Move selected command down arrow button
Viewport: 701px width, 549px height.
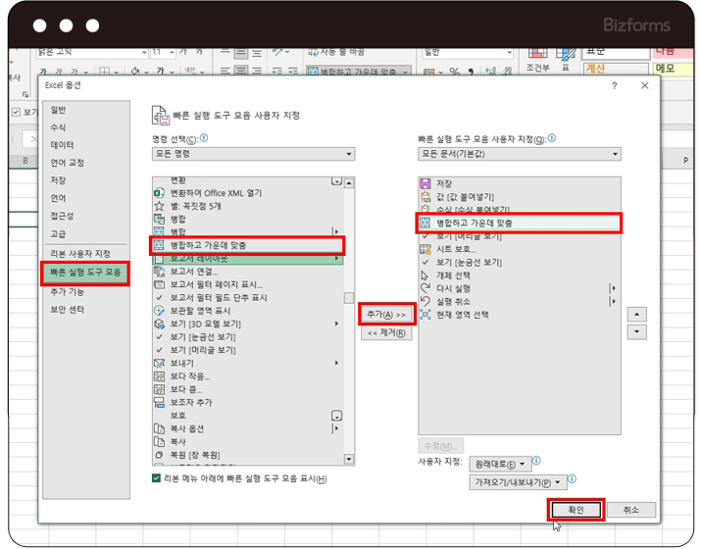tap(636, 332)
